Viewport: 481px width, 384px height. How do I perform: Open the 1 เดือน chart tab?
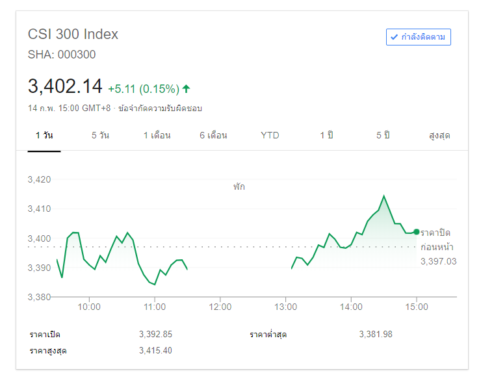click(157, 135)
